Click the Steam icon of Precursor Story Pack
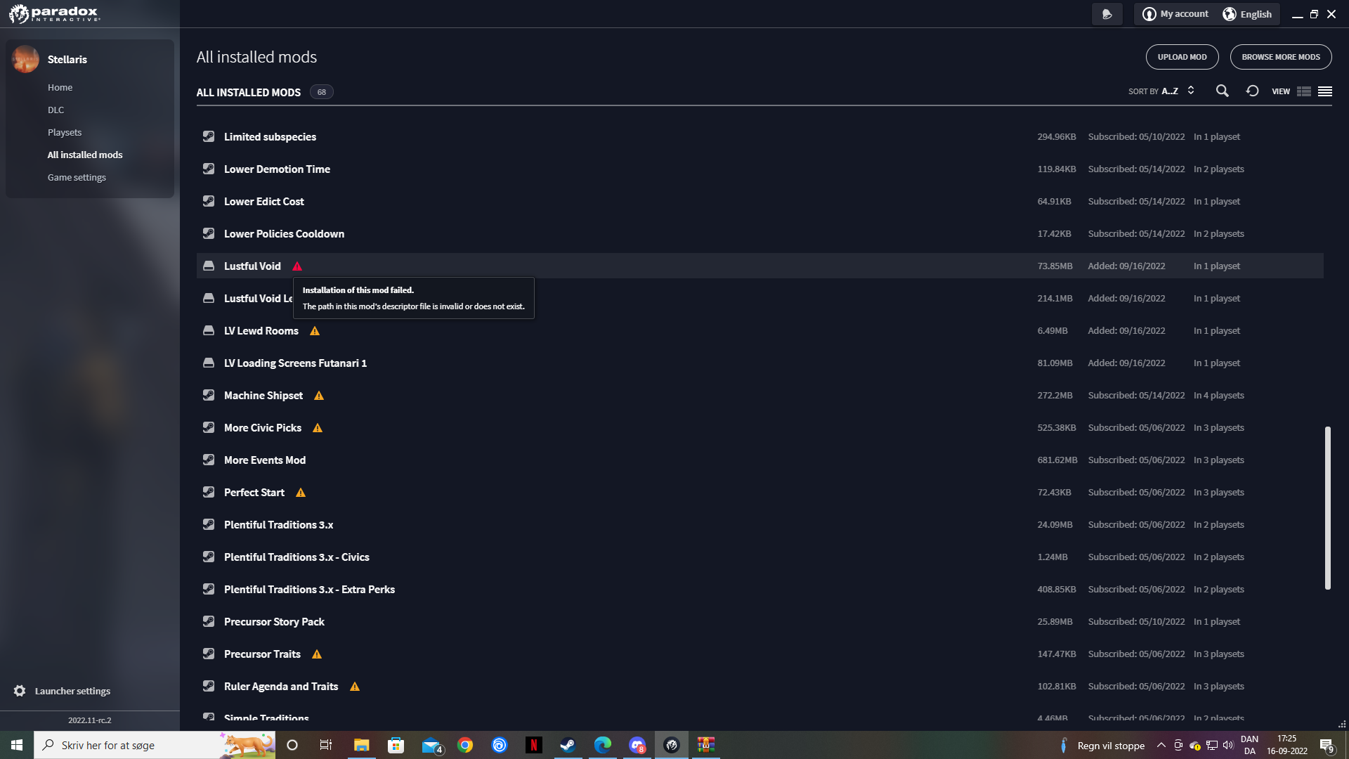 pyautogui.click(x=209, y=621)
